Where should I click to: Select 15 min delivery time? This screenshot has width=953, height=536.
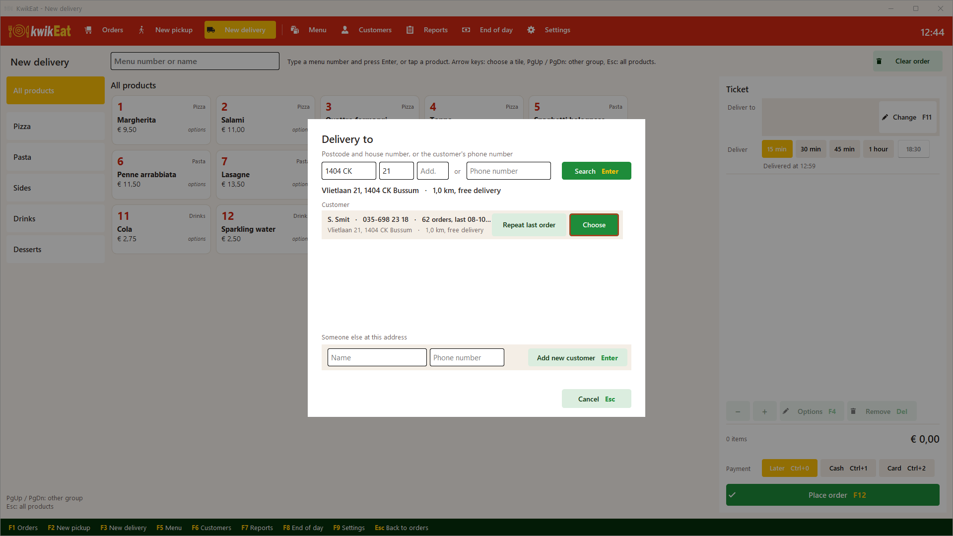pyautogui.click(x=777, y=149)
